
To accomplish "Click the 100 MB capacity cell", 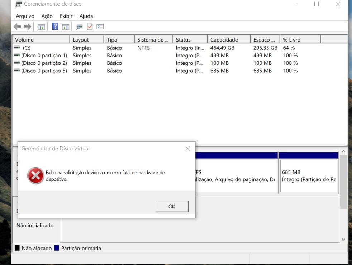I will 219,63.
